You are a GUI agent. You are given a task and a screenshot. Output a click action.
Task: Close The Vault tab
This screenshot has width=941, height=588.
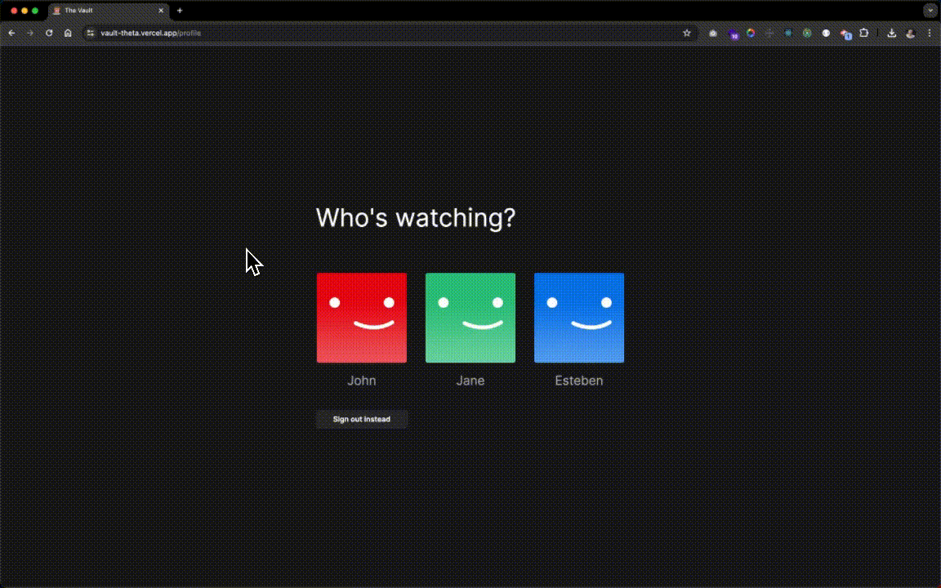pos(161,11)
